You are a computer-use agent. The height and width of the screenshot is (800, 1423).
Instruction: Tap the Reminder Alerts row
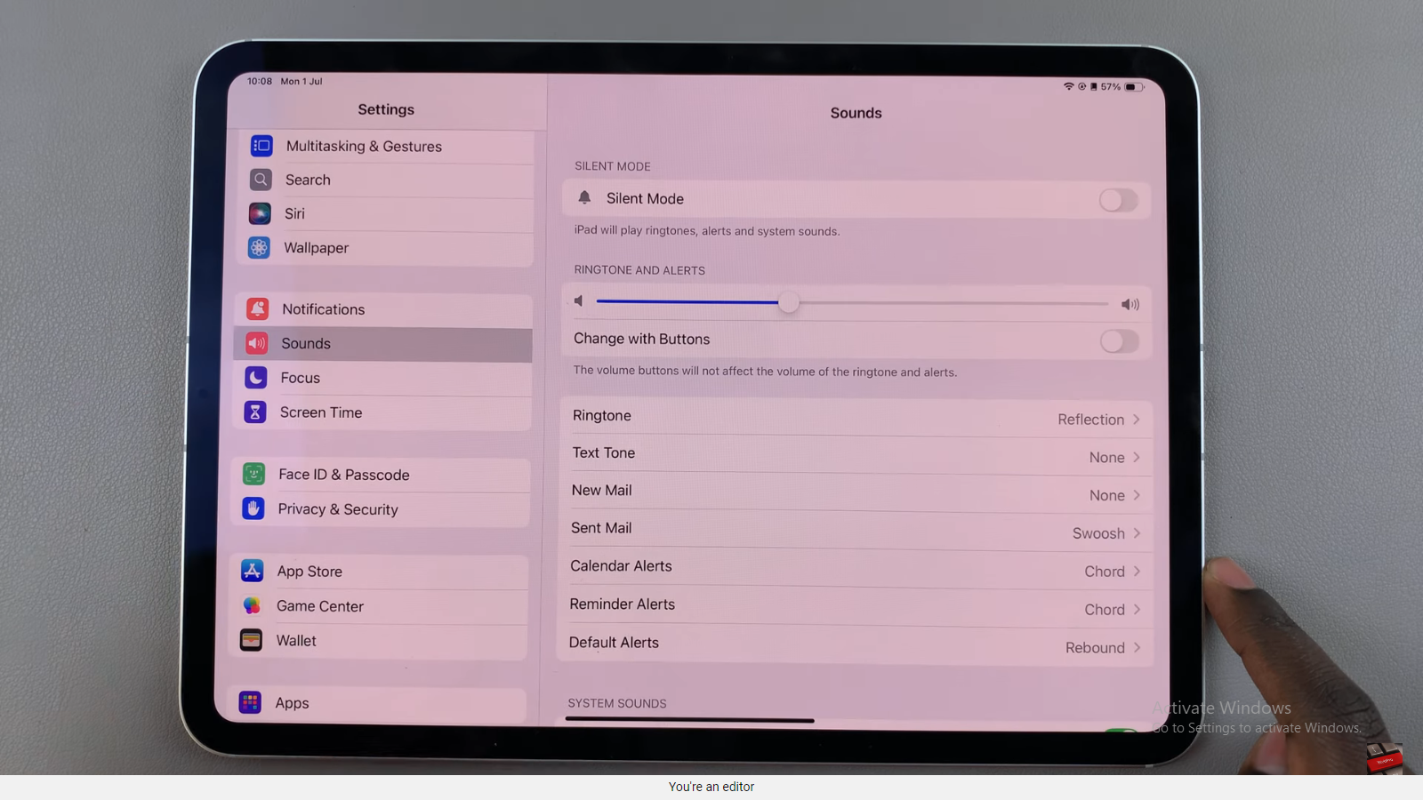[x=856, y=606]
